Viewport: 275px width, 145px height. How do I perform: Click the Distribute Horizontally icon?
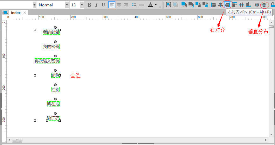[x=257, y=5]
